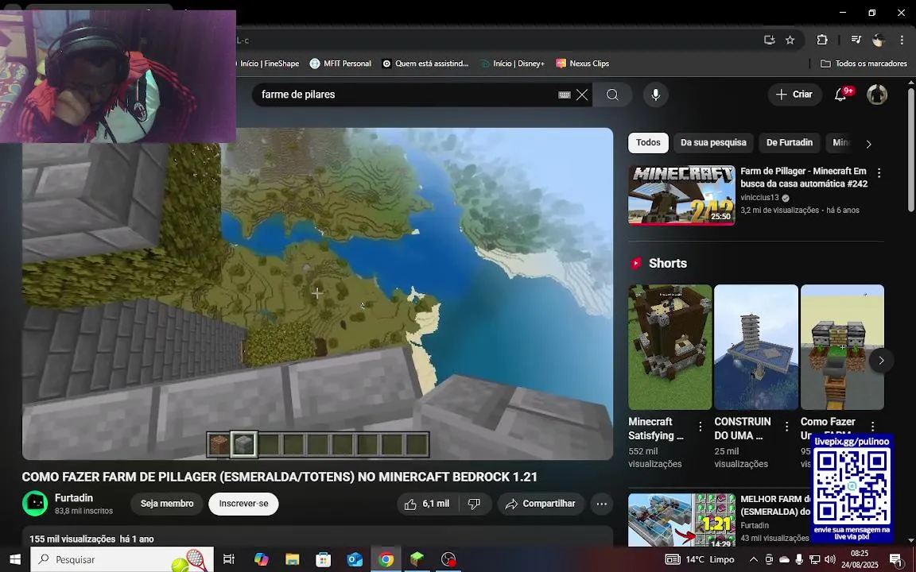
Task: Open the virtual keyboard icon in search box
Action: coord(565,95)
